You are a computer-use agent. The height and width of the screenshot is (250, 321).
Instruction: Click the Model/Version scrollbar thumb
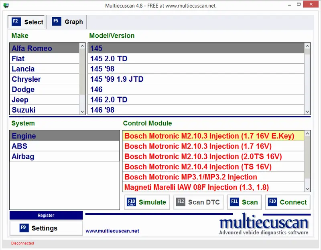click(x=307, y=52)
